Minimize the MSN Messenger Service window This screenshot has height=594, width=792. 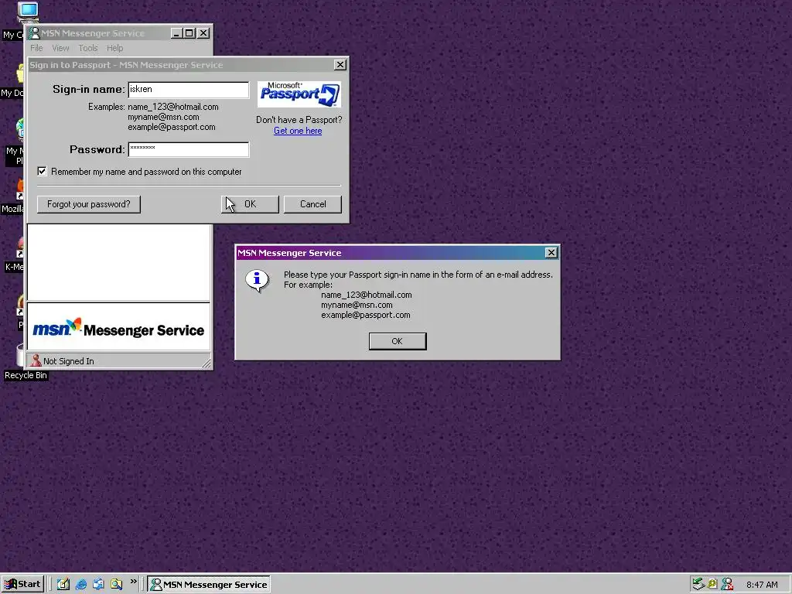(x=176, y=33)
